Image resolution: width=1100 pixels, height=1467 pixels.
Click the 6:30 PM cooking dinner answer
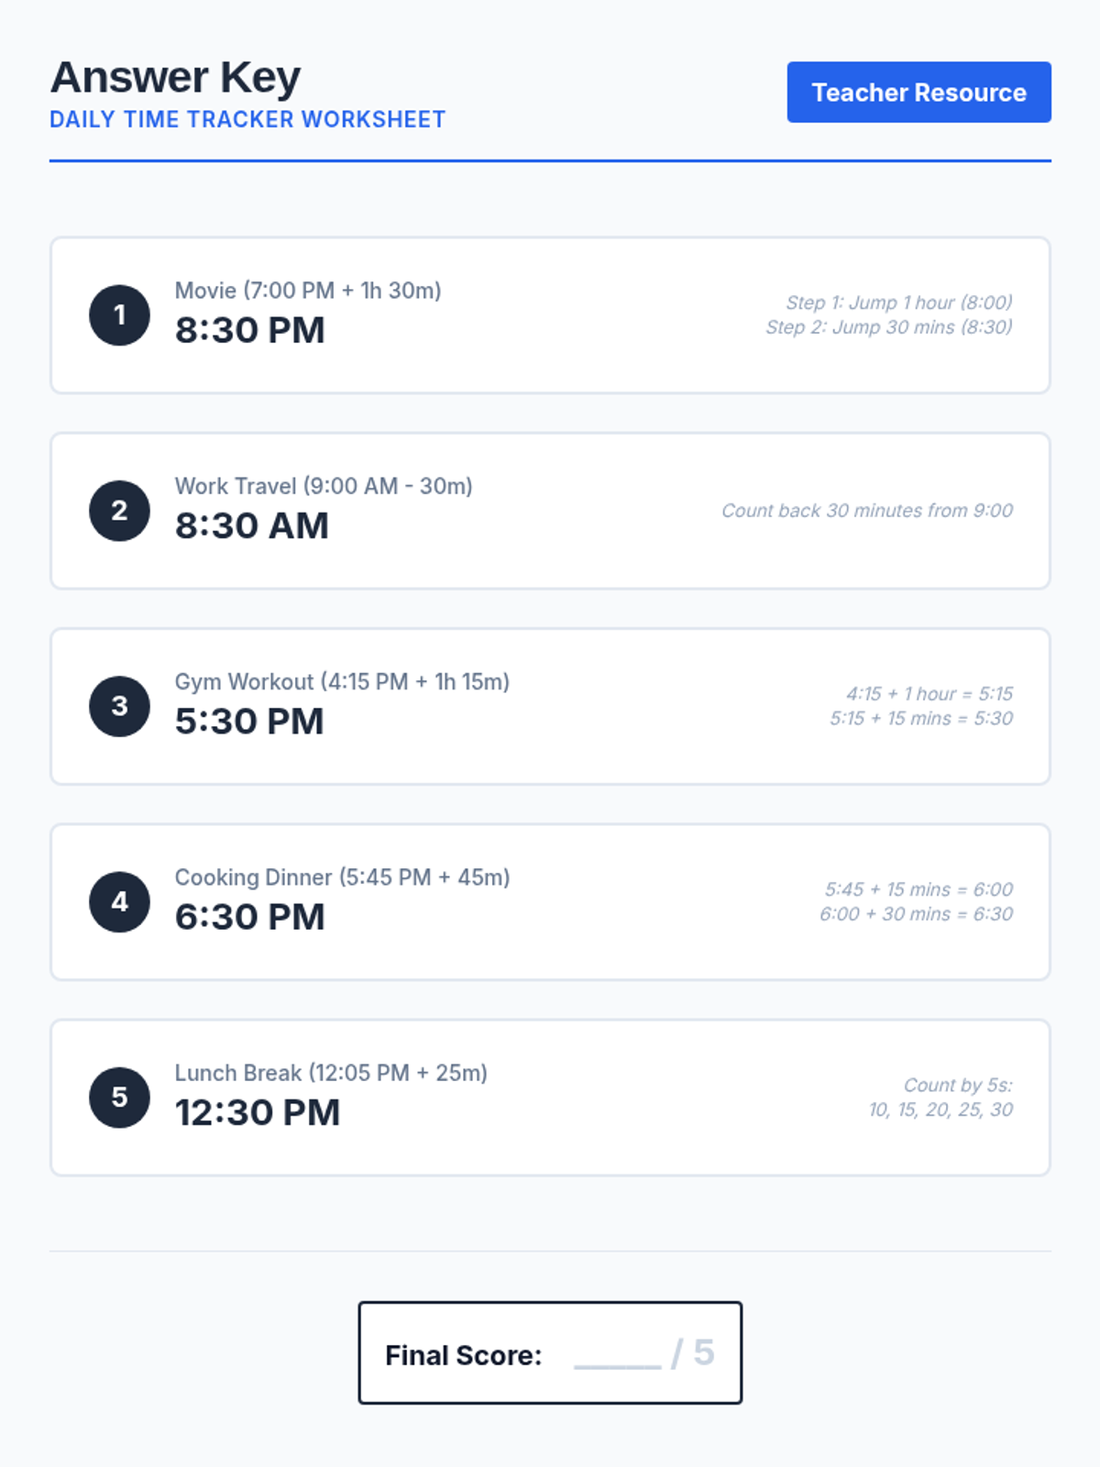(x=249, y=917)
